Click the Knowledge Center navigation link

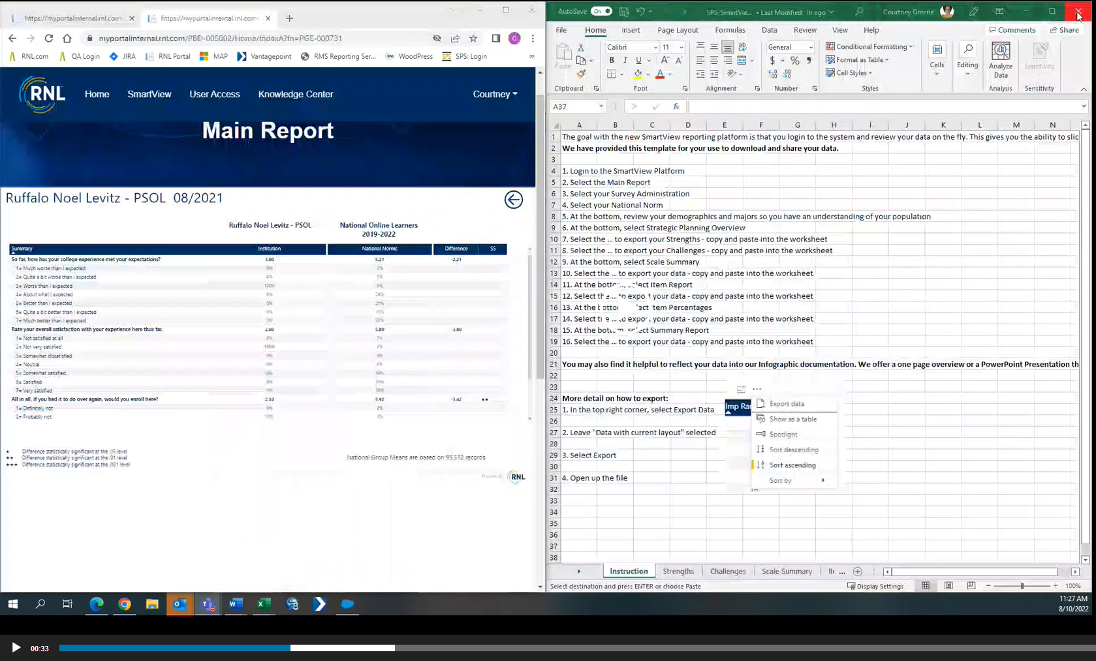point(296,94)
